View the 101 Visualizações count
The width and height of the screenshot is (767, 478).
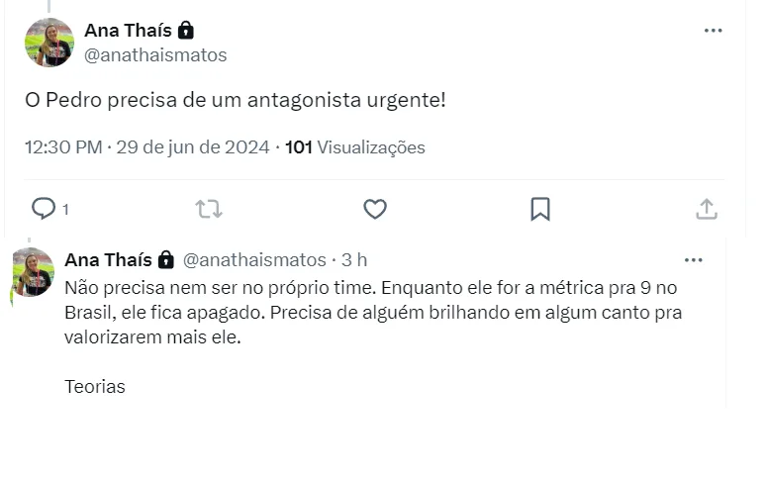click(x=355, y=147)
